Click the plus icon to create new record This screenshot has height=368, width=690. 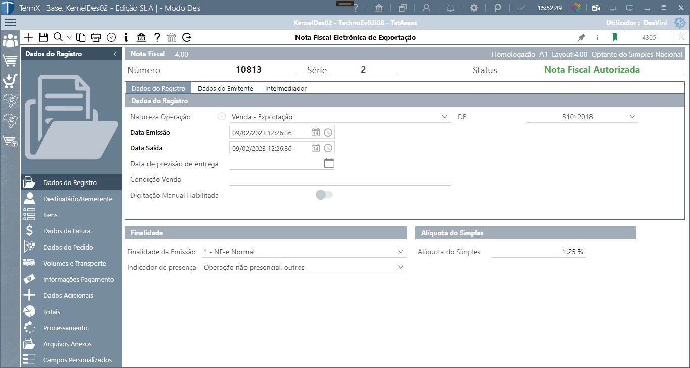28,37
